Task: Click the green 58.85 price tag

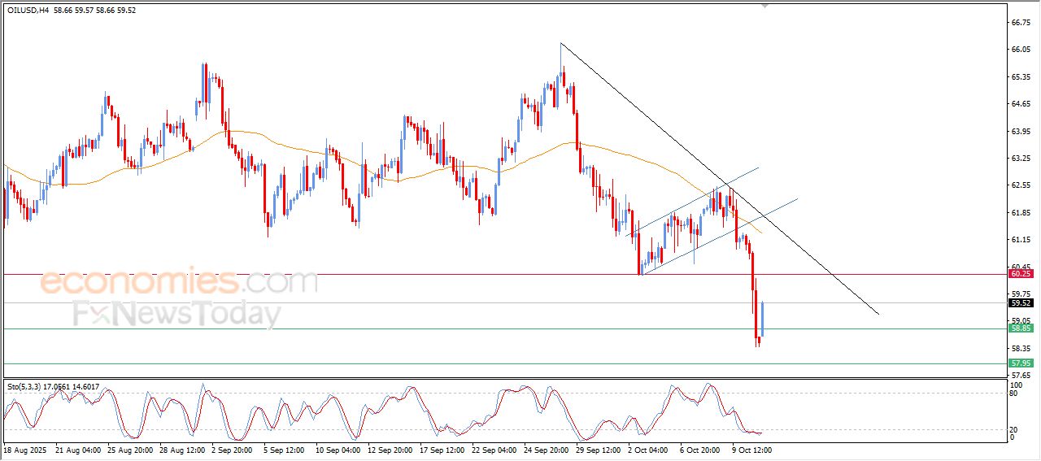Action: click(x=1020, y=328)
